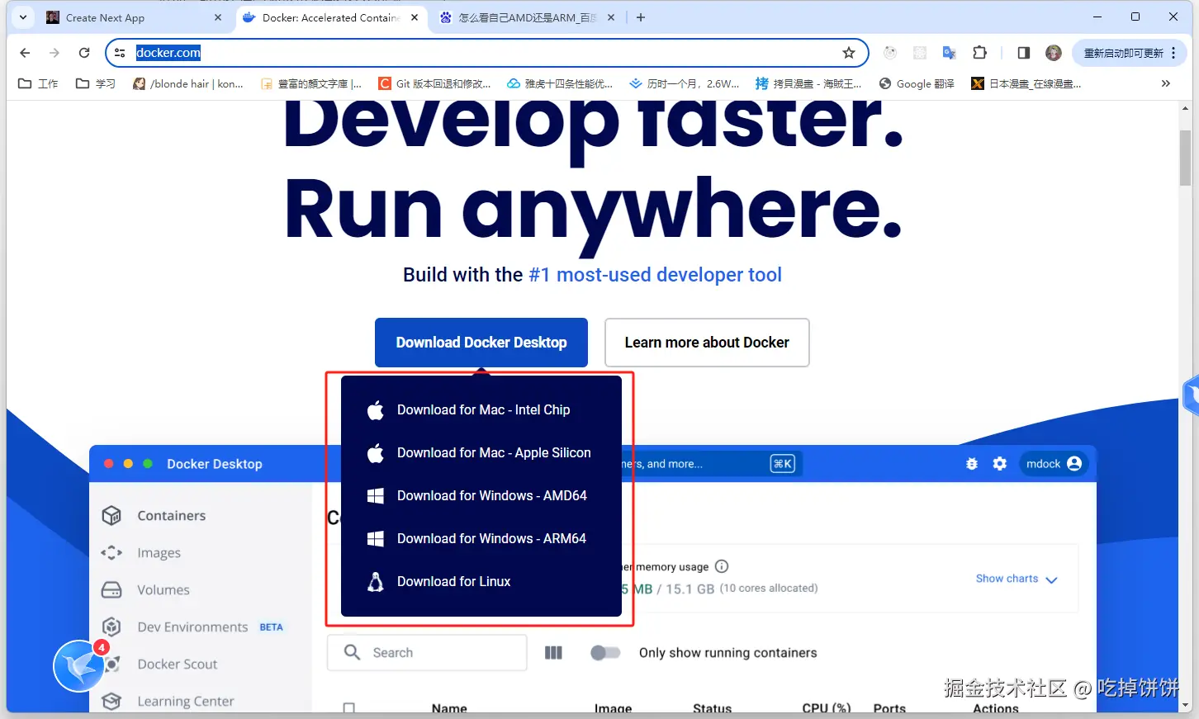Switch to the Baidu AMD/ARM tab
The width and height of the screenshot is (1199, 719).
tap(528, 17)
